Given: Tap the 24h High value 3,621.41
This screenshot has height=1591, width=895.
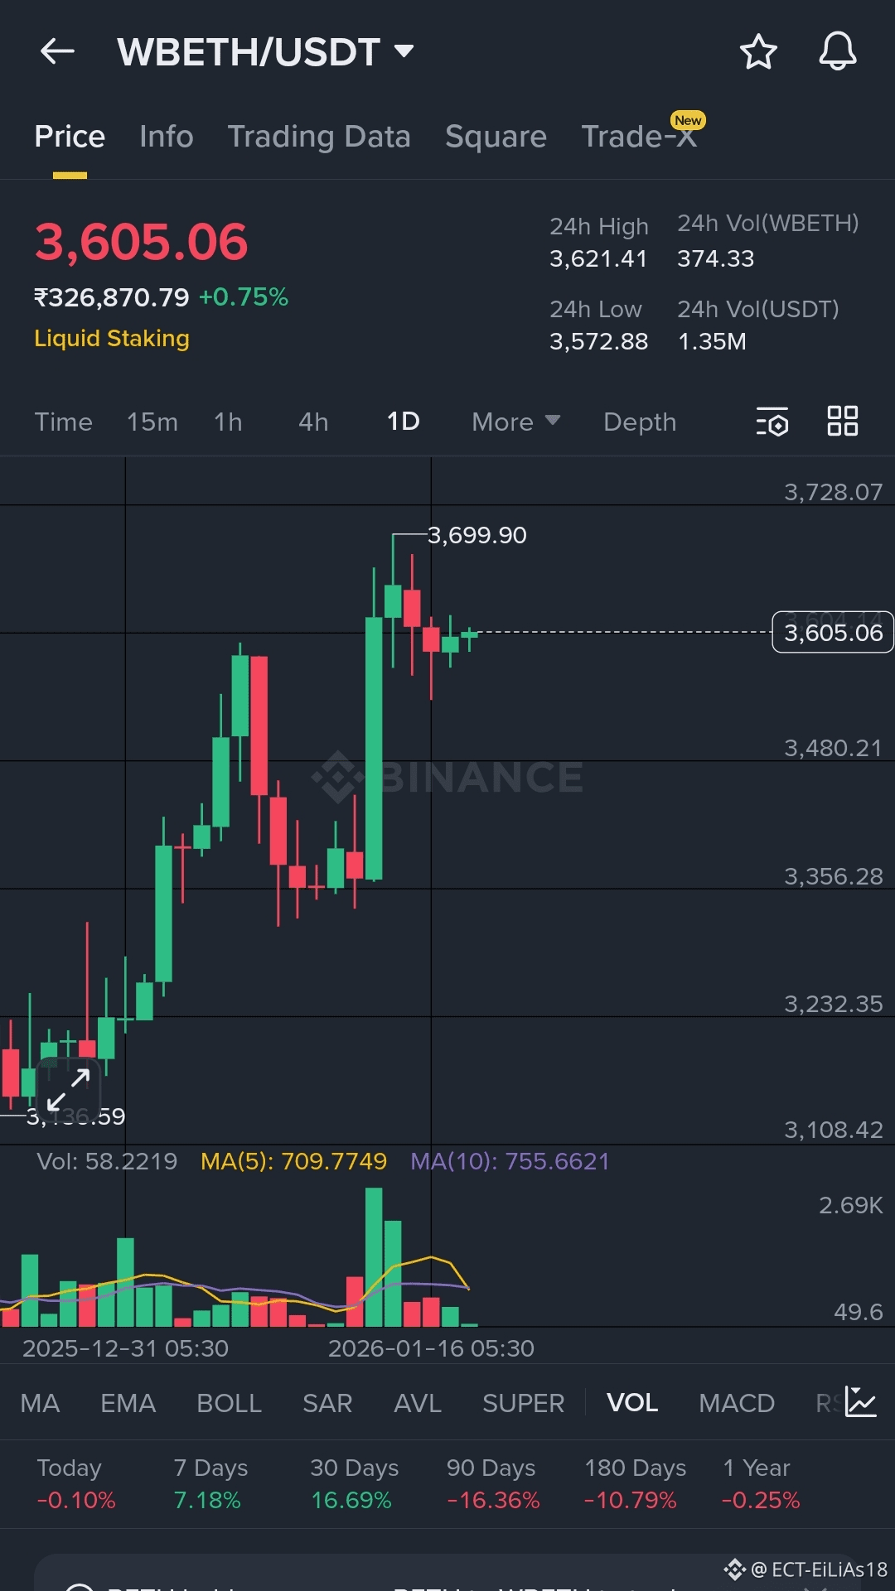Looking at the screenshot, I should (x=598, y=258).
